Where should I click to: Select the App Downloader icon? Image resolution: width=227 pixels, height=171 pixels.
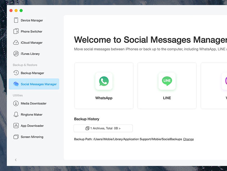pos(16,125)
